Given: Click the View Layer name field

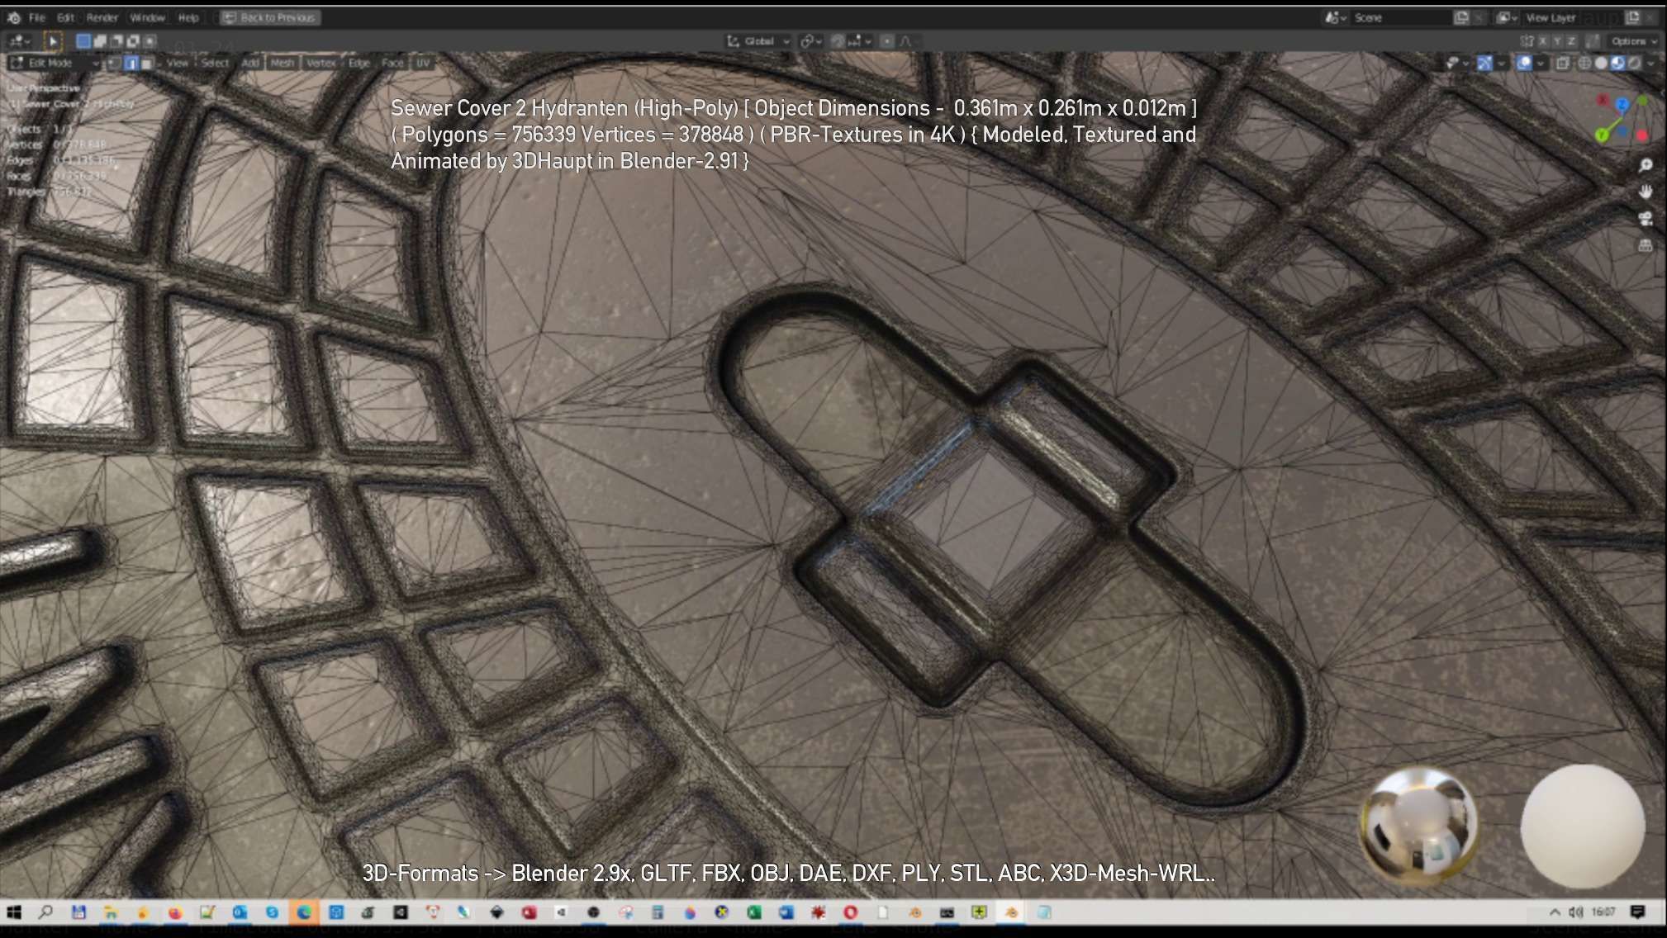Looking at the screenshot, I should click(1573, 17).
